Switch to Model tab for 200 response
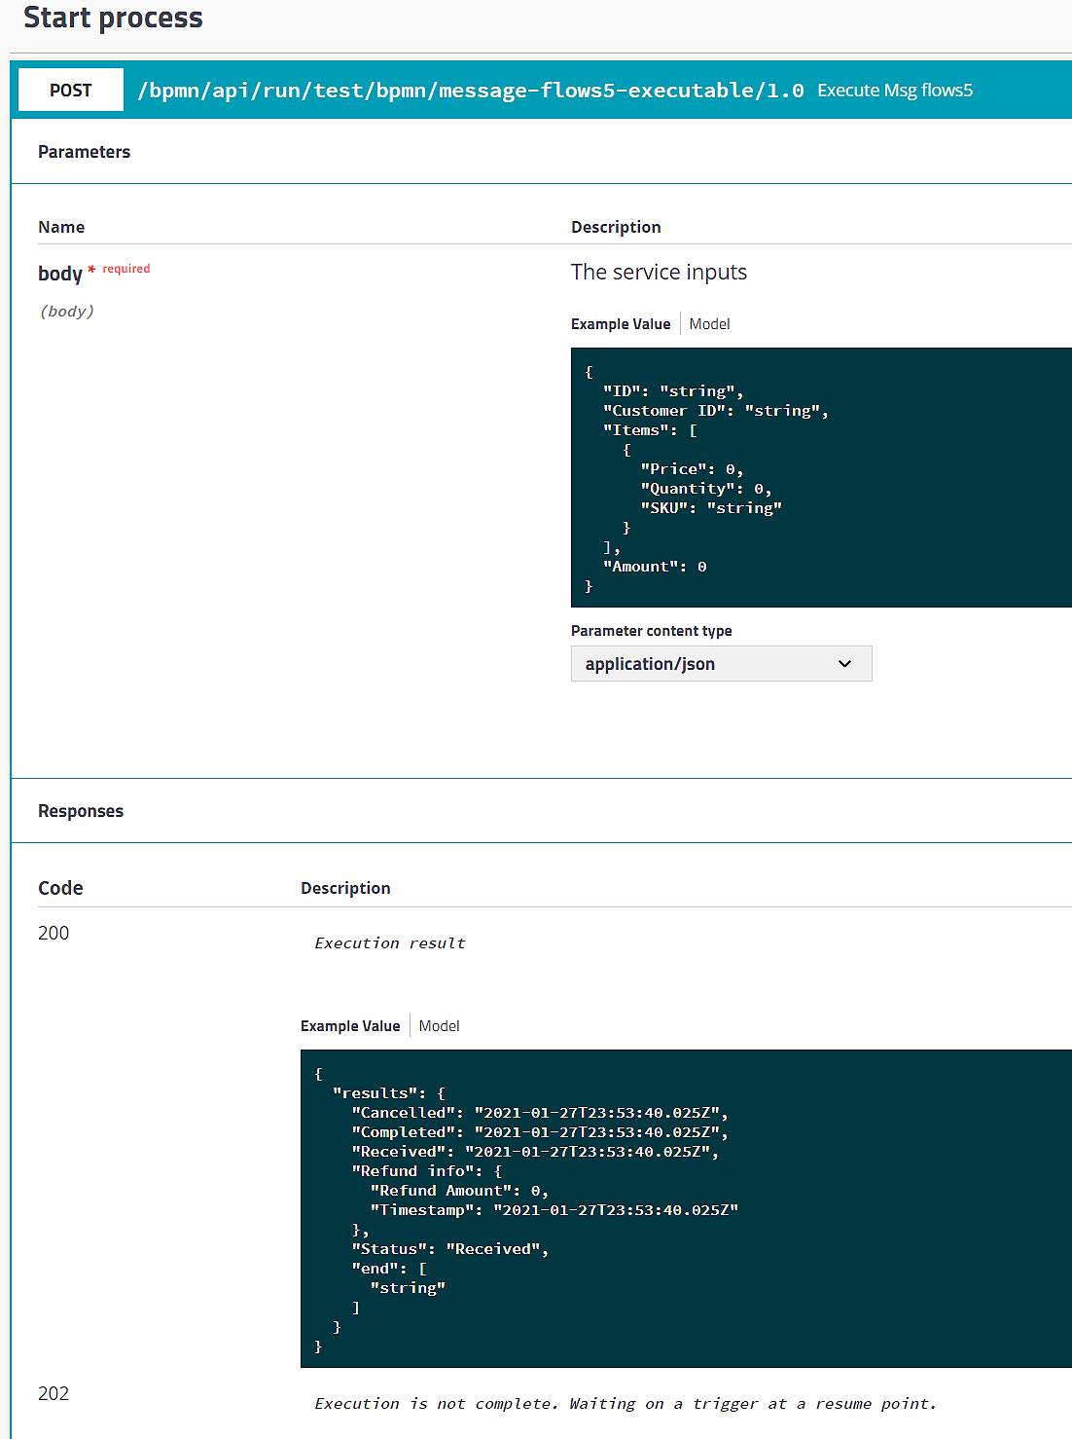1072x1439 pixels. pyautogui.click(x=439, y=1026)
